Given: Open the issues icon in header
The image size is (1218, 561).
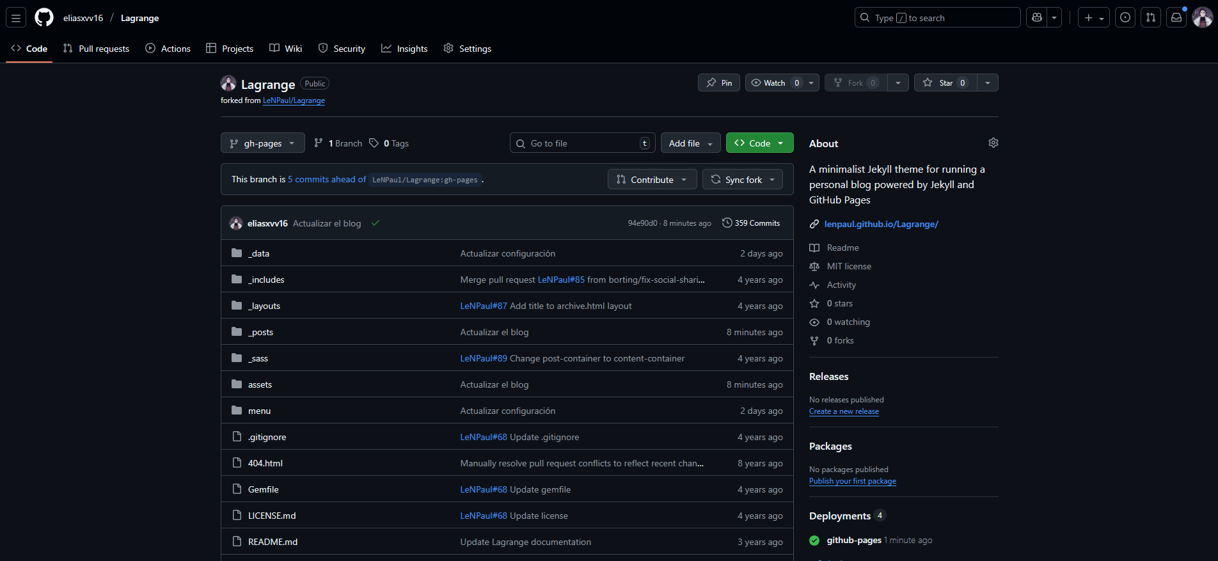Looking at the screenshot, I should point(1125,18).
